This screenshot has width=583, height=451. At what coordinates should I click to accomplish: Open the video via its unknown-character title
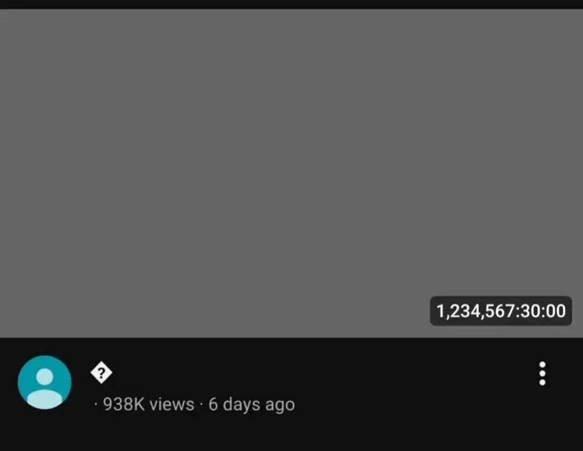pyautogui.click(x=101, y=374)
